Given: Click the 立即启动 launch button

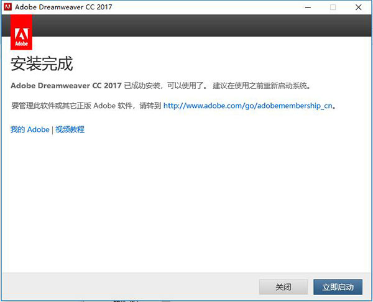Looking at the screenshot, I should click(x=338, y=287).
